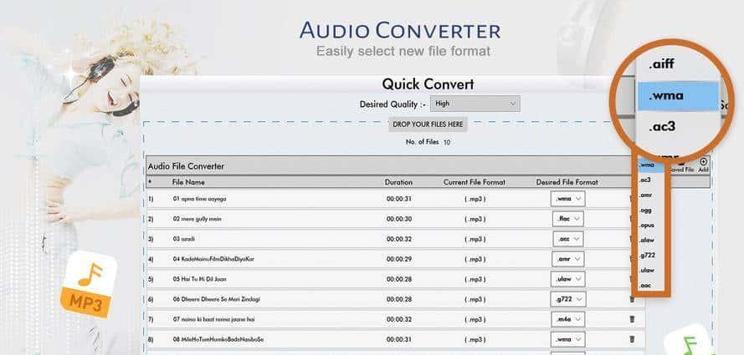Open format dropdown for 01 apna time aayega

568,199
